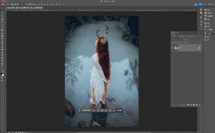Select the Clone Stamp tool
Image resolution: width=215 pixels, height=133 pixels.
2,36
